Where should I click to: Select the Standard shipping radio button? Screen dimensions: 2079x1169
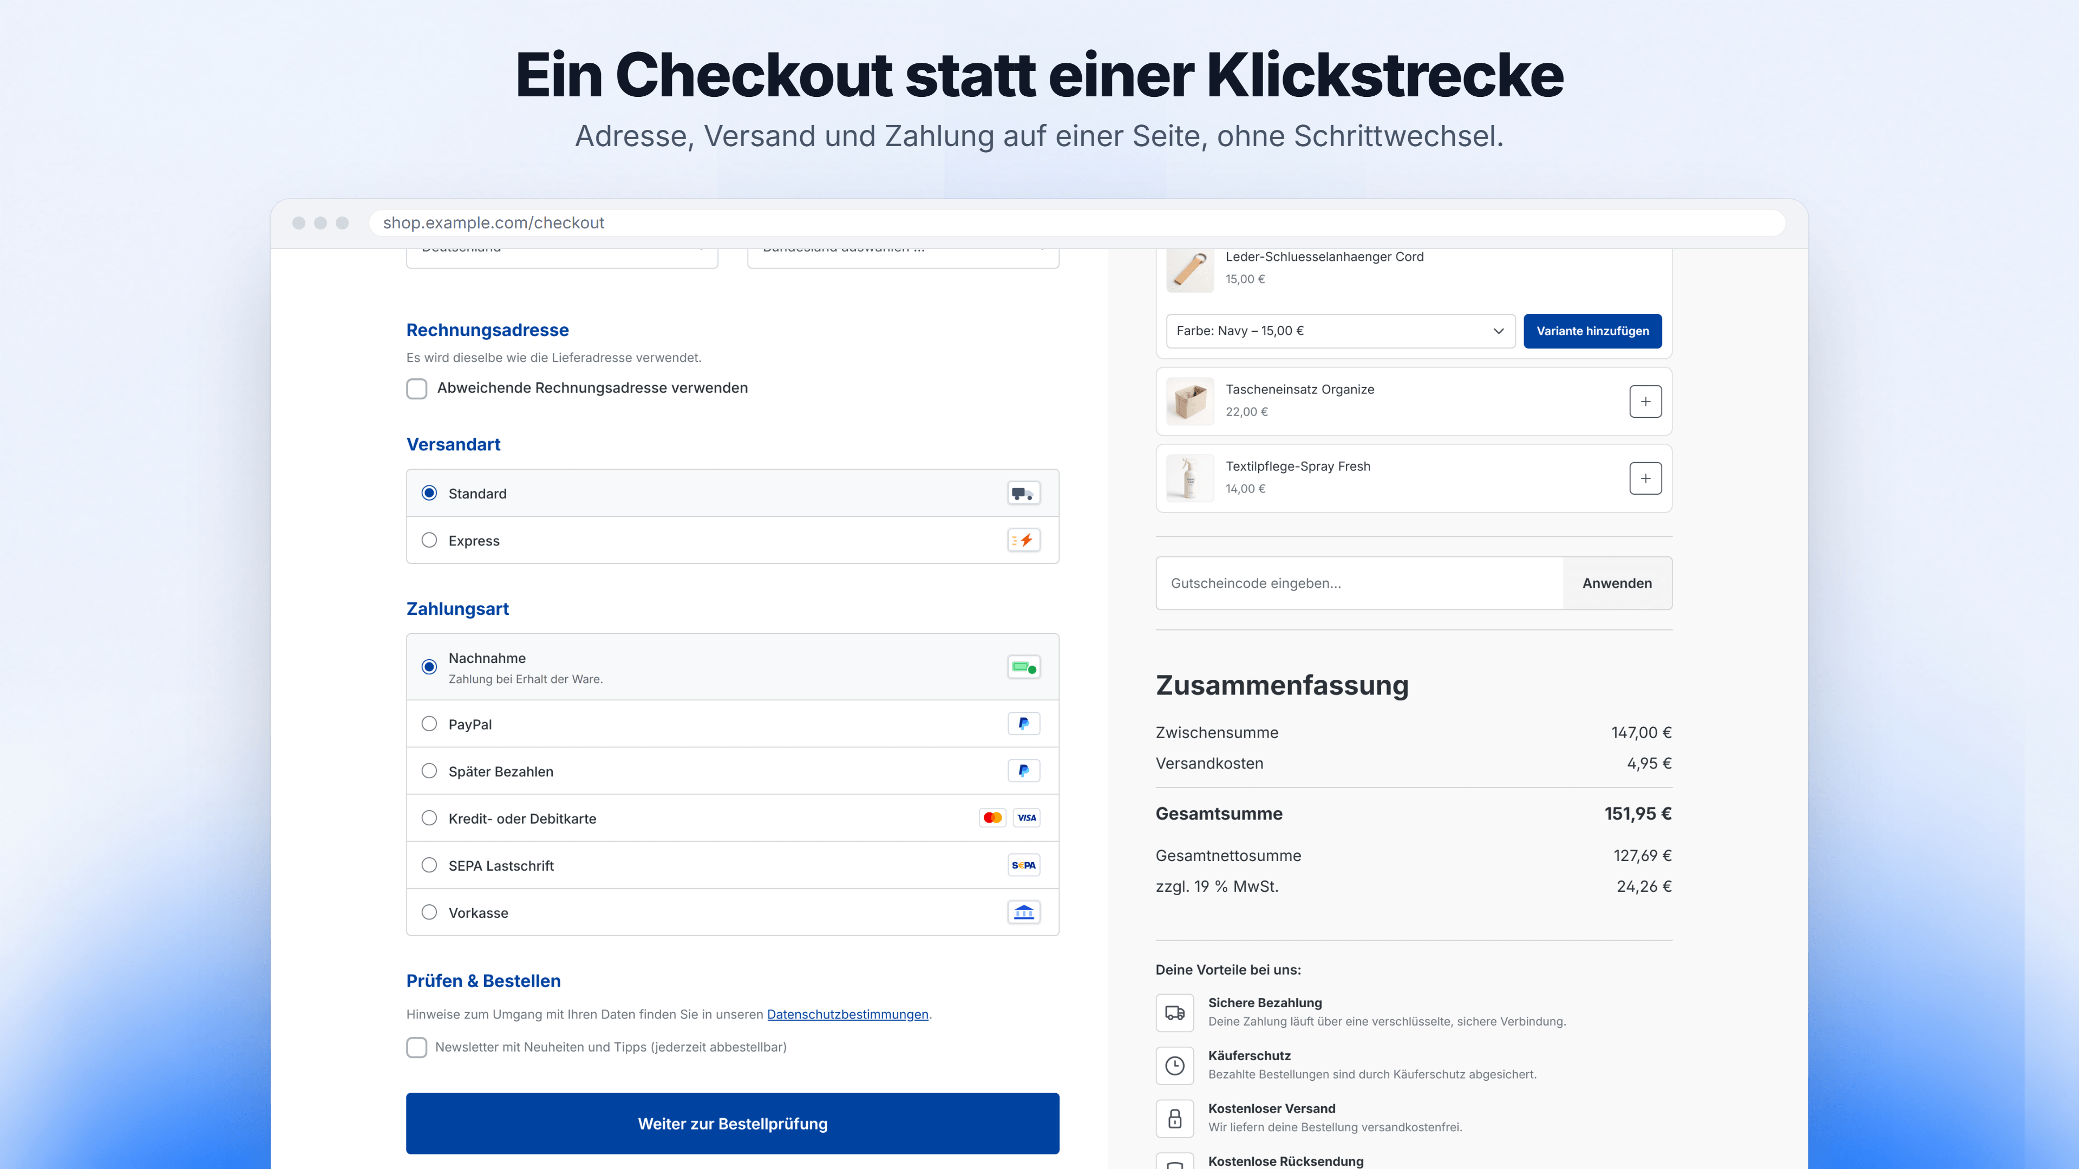click(x=429, y=493)
